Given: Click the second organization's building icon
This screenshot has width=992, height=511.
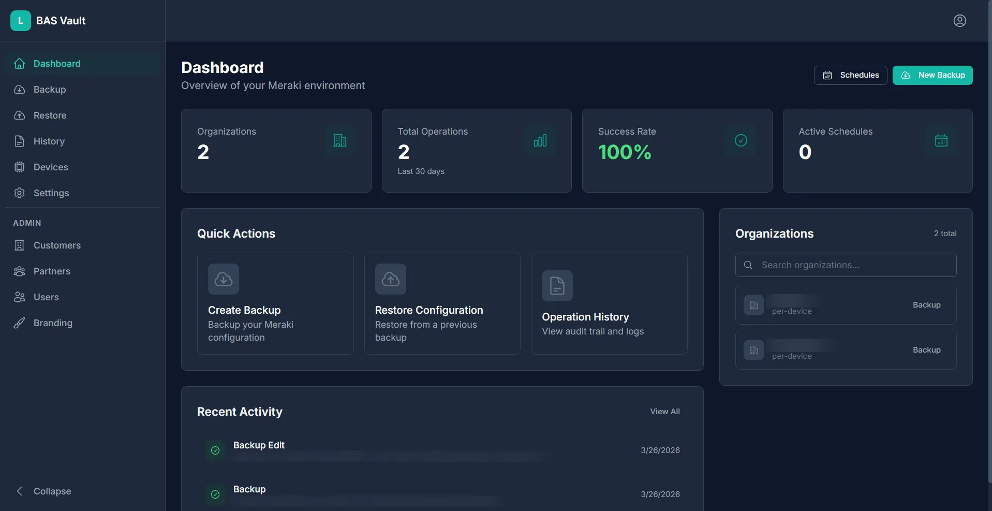Looking at the screenshot, I should click(x=754, y=350).
